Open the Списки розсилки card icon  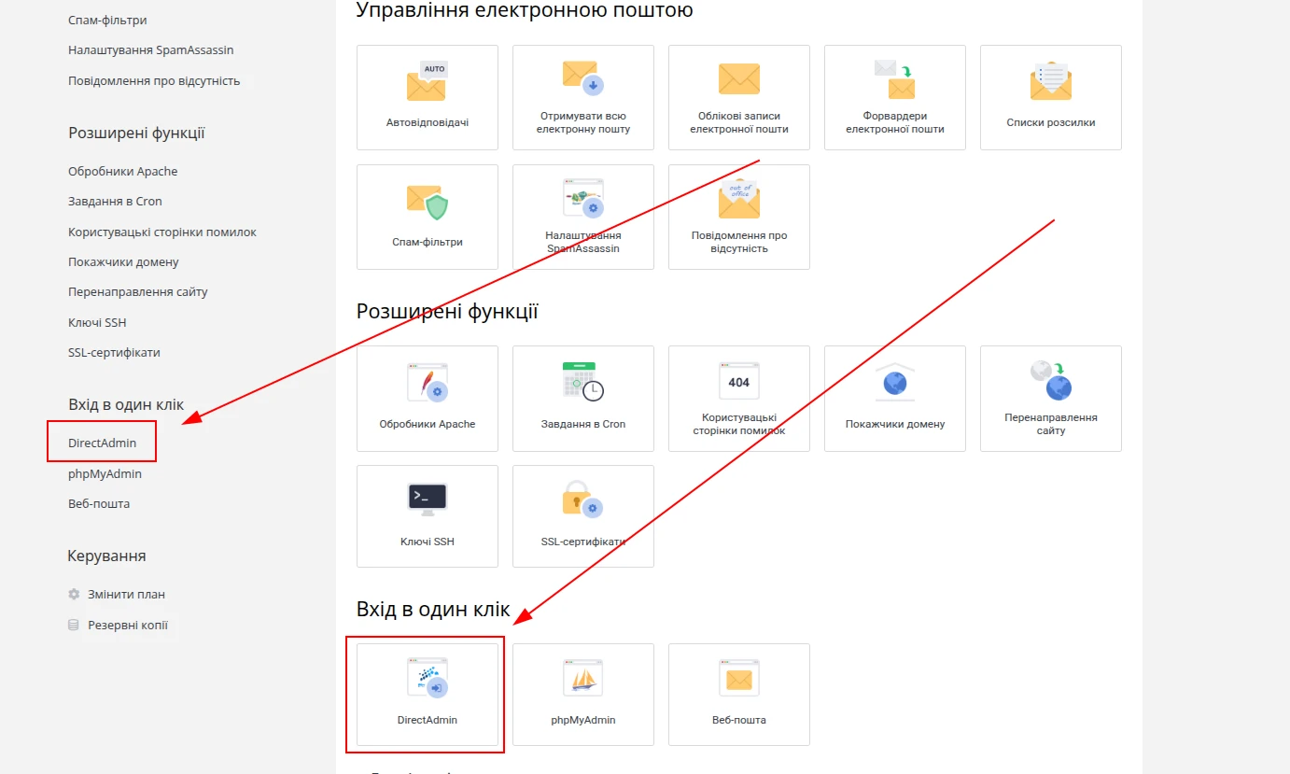pos(1051,81)
